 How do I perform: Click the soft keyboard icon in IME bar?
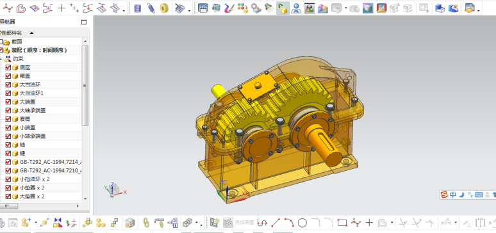[479, 195]
